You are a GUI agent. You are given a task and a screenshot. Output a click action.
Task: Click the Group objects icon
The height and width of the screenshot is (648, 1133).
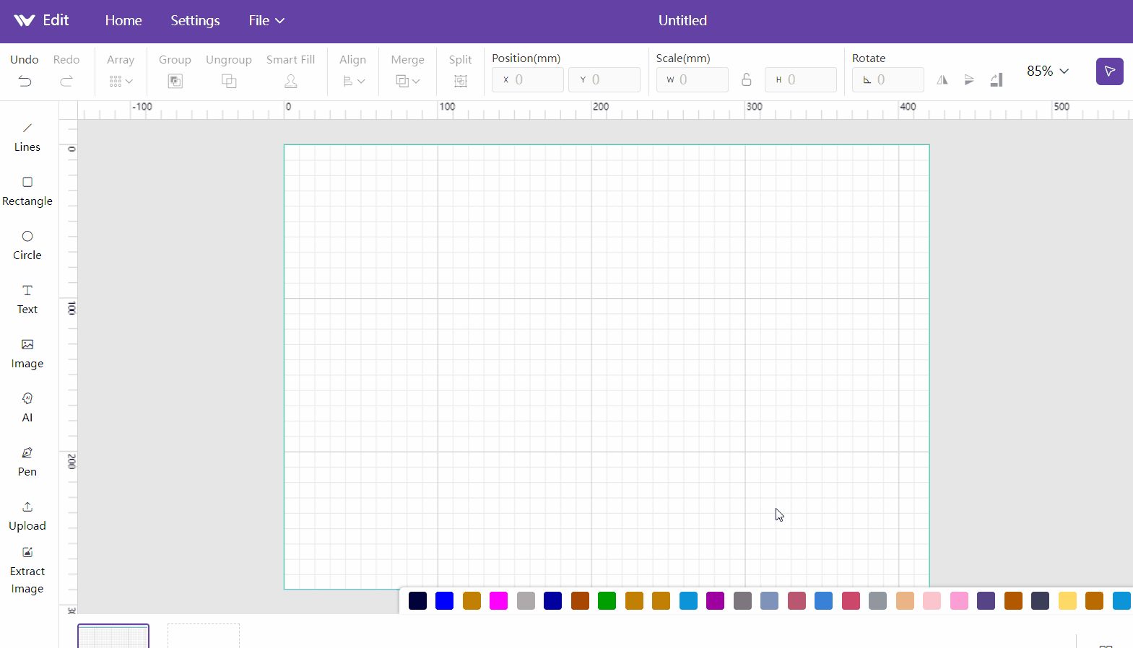tap(175, 81)
